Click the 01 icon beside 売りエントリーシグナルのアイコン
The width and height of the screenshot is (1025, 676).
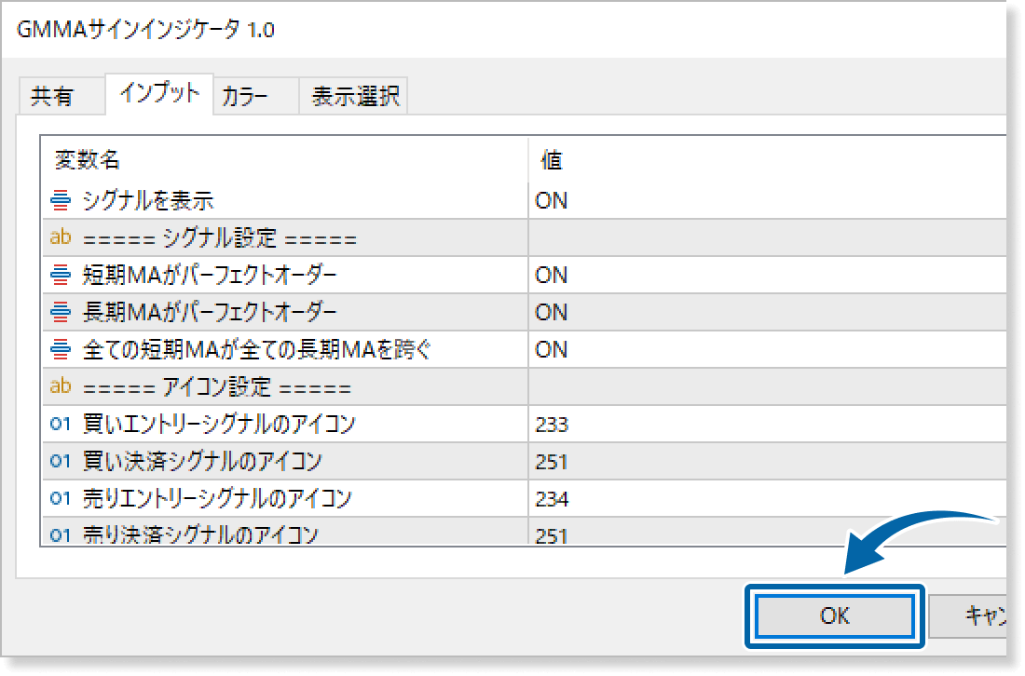[61, 498]
